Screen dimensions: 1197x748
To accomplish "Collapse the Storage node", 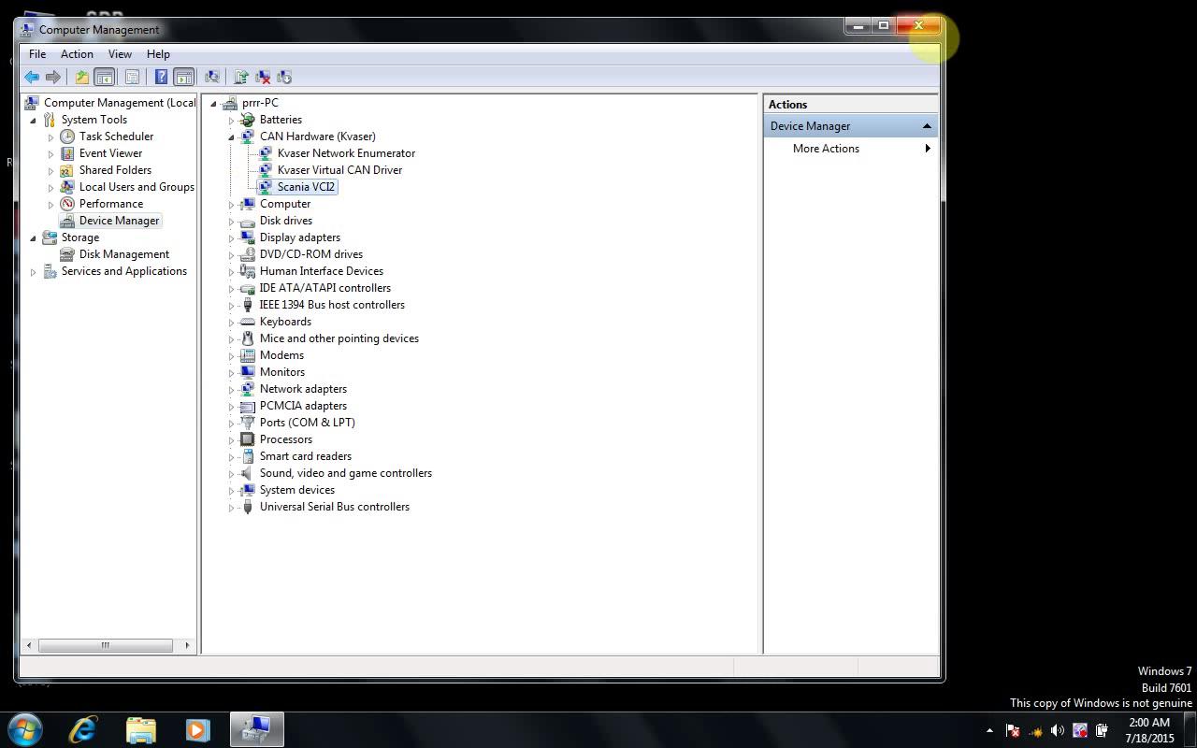I will (x=34, y=237).
